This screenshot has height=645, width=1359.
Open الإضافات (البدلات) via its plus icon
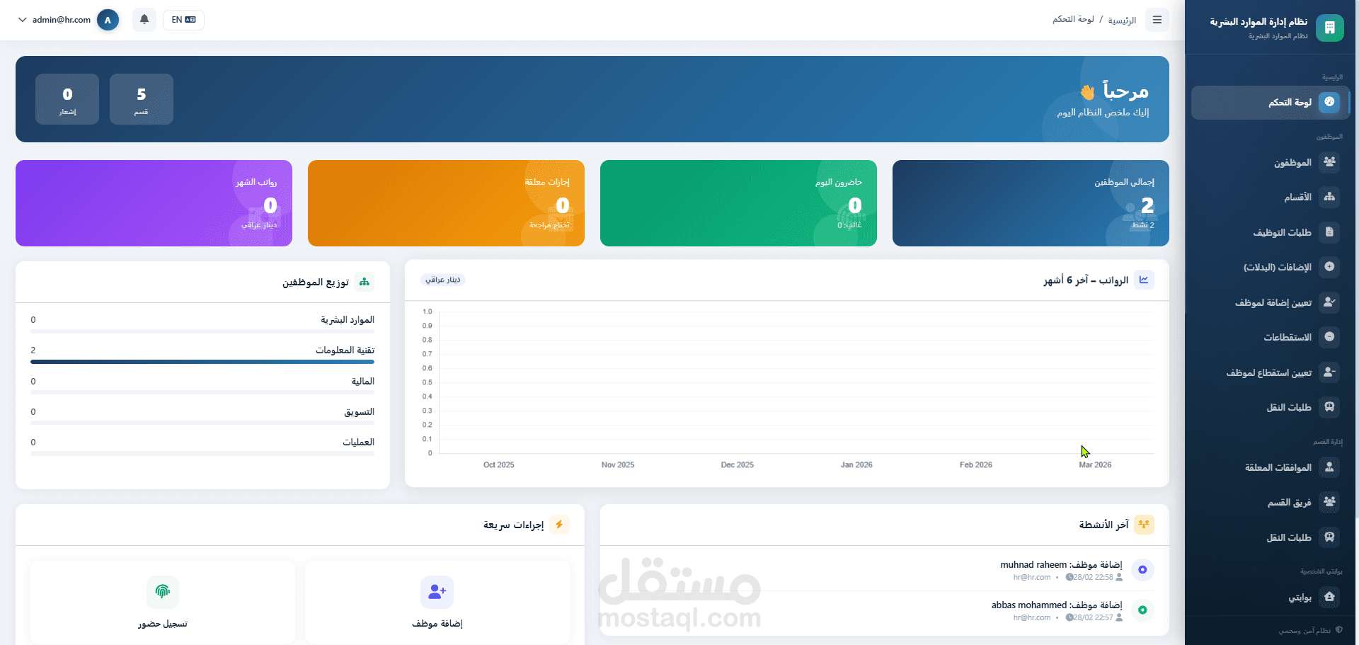click(x=1329, y=267)
